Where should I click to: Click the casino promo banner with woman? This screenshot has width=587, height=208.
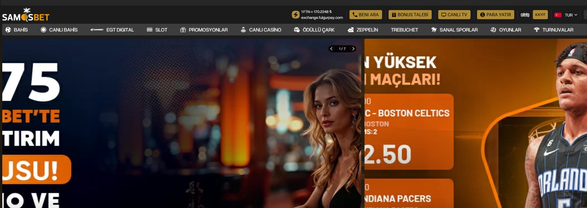(182, 123)
